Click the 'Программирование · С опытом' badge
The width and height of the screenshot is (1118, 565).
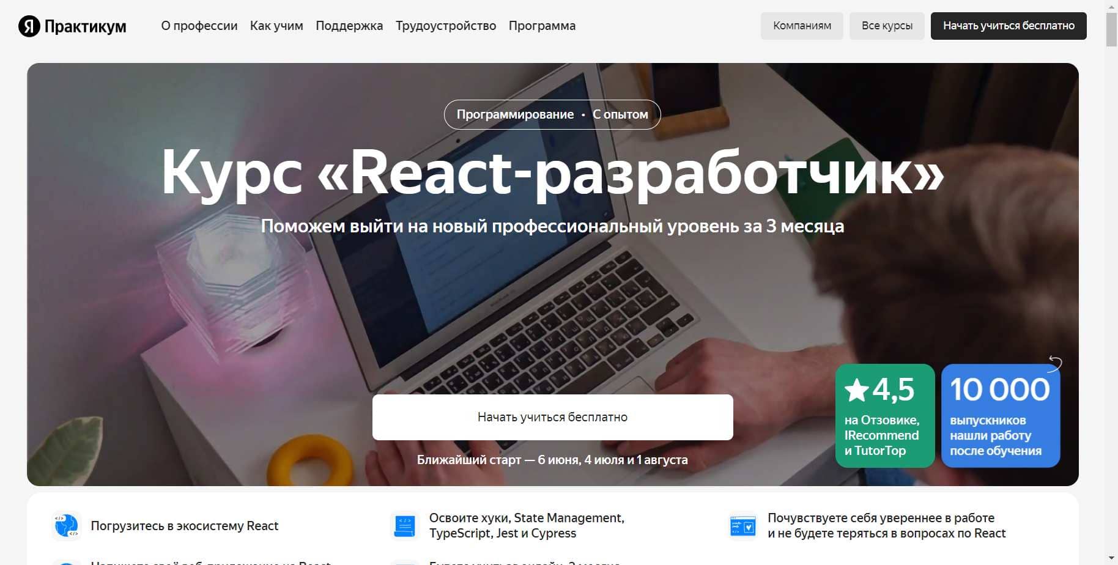(552, 114)
